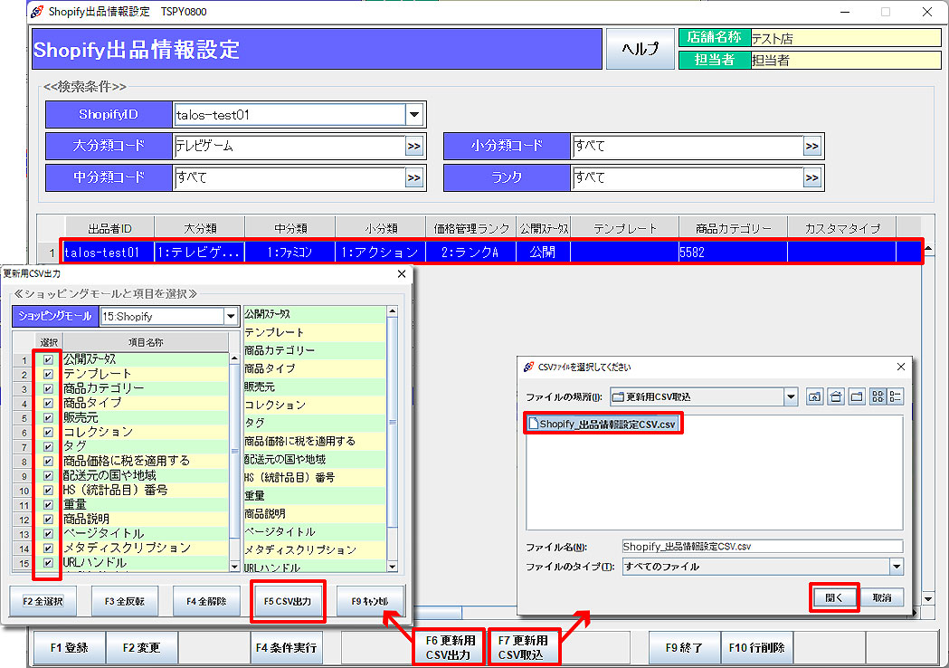Open the 大分類コード lookup (>>) button

[414, 147]
